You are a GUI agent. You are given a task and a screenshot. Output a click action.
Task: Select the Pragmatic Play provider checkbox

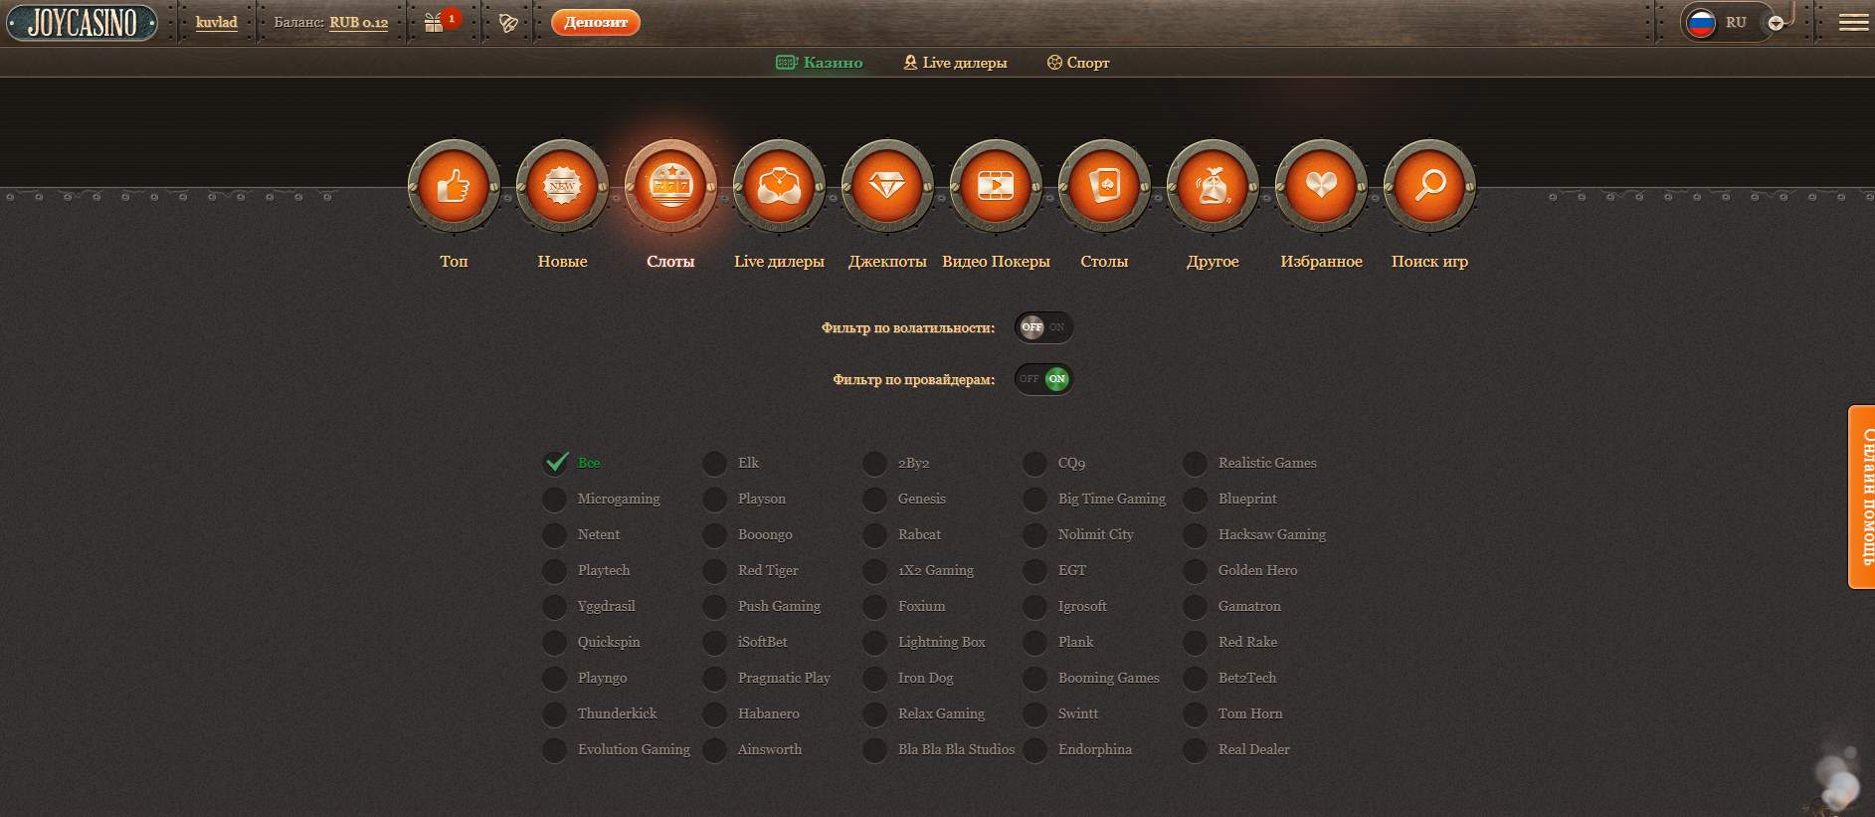714,678
